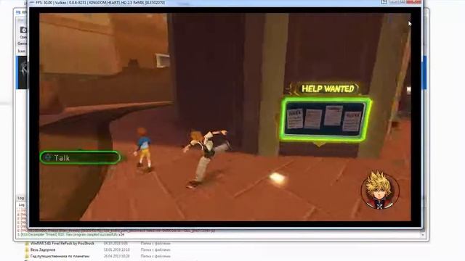Click the Log panel header in RPCS3
This screenshot has width=465, height=261.
pos(21,198)
